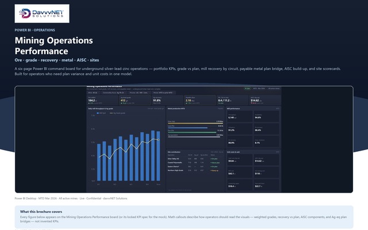Select the Silver Valley UG site row
The height and width of the screenshot is (230, 368).
[195, 159]
